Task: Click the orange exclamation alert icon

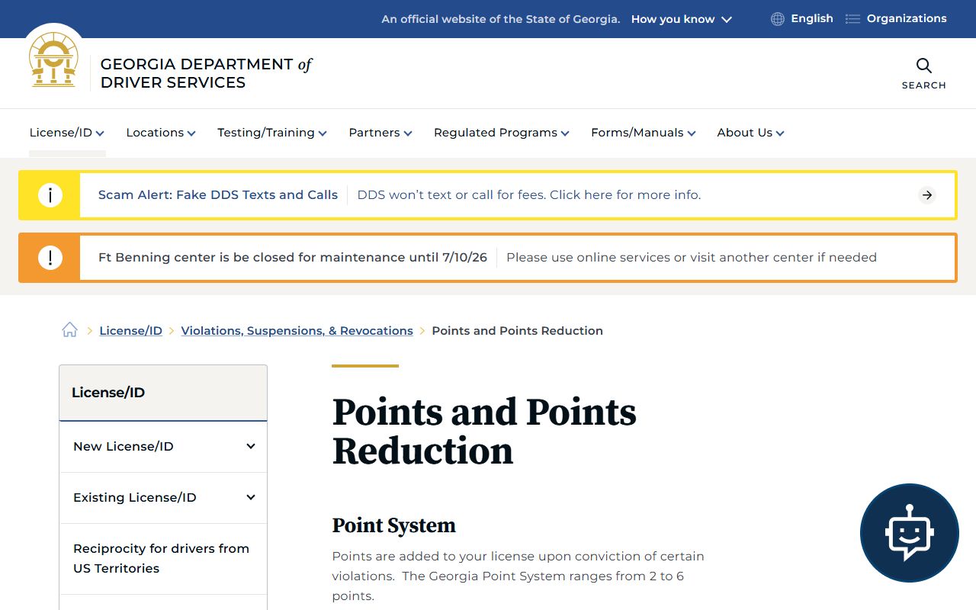Action: pyautogui.click(x=50, y=258)
